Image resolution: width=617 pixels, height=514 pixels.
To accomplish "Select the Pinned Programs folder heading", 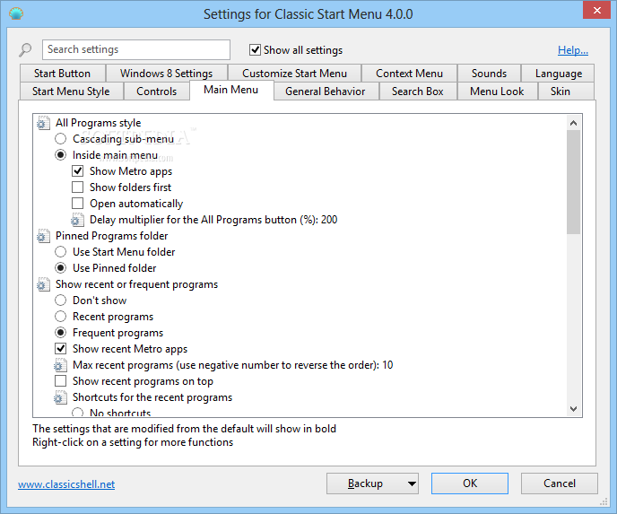I will click(x=112, y=236).
